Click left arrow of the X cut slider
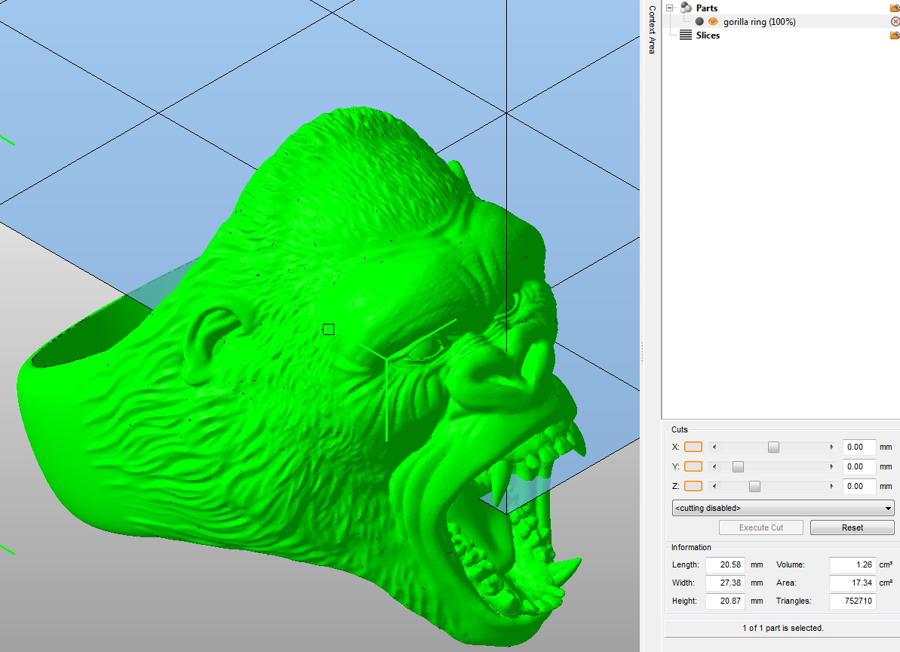This screenshot has height=652, width=900. (x=714, y=447)
